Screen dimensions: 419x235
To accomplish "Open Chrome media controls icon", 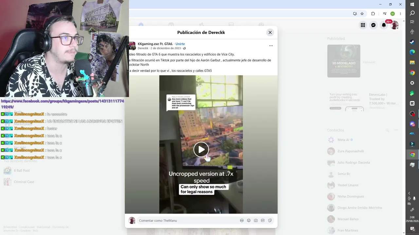I will click(x=385, y=14).
